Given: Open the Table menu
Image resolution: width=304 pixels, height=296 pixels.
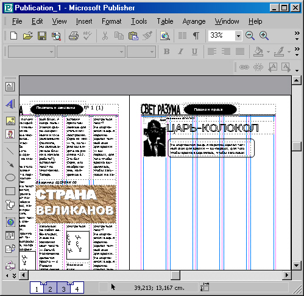Looking at the screenshot, I should (x=165, y=21).
